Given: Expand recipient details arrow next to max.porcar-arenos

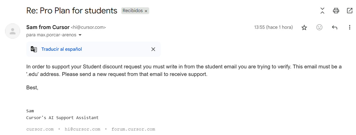Looking at the screenshot, I should pos(80,35).
